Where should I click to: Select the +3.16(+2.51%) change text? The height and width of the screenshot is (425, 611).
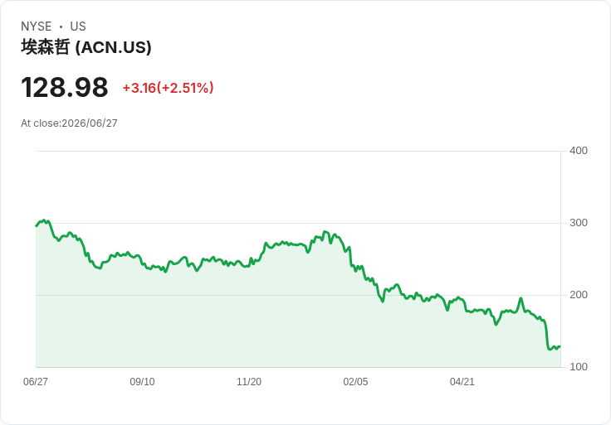point(168,88)
